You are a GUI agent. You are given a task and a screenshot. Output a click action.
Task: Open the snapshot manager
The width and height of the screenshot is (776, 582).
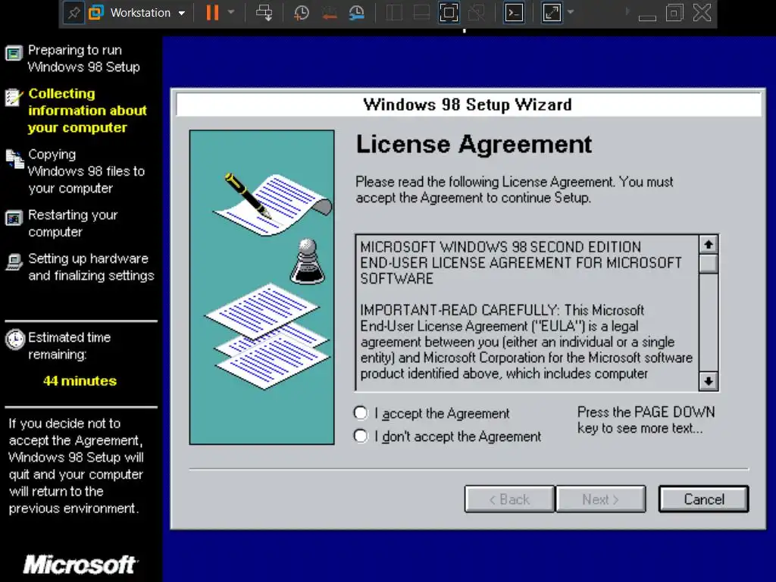357,13
